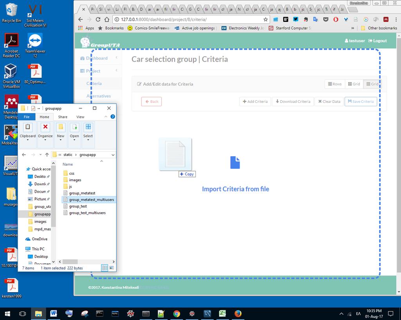This screenshot has width=401, height=320.
Task: Open the Other bookmarks folder
Action: (x=379, y=28)
